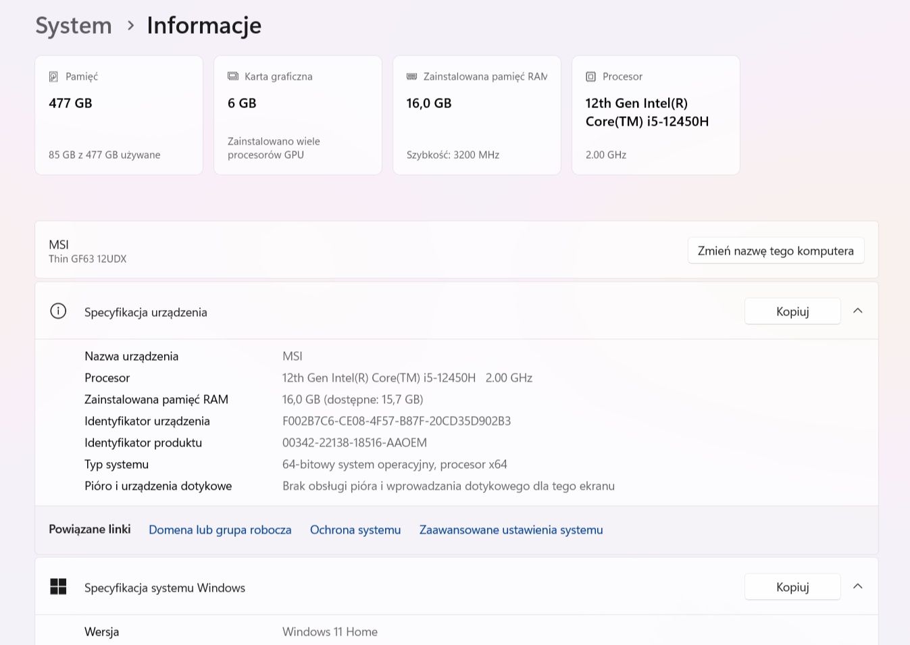Click the Windows 11 Home value
910x645 pixels.
point(330,632)
